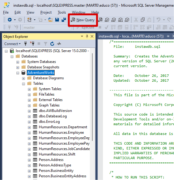Click the Database Engine Query icon

tap(101, 20)
